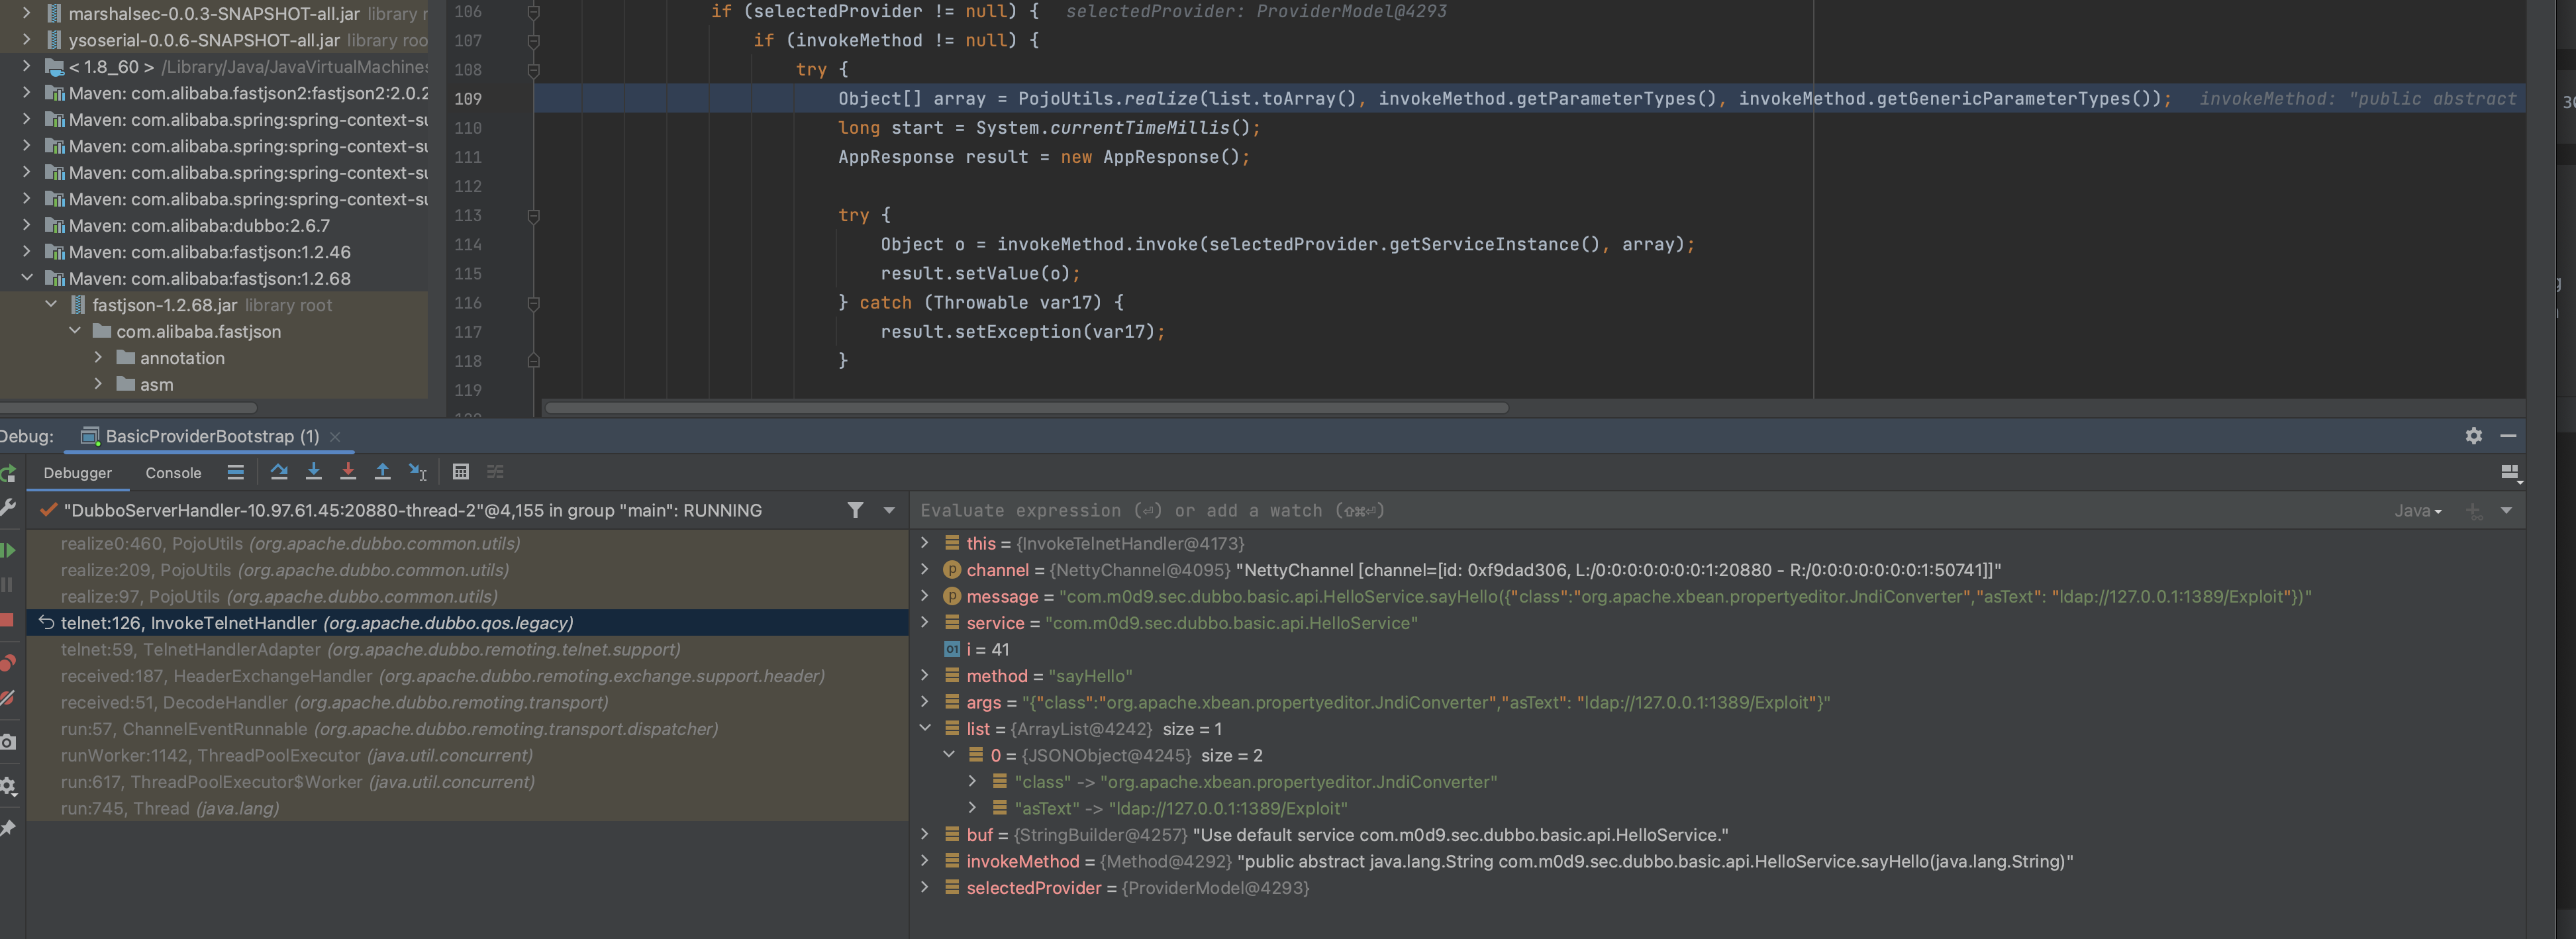Open the thread selector dropdown arrow

tap(889, 510)
